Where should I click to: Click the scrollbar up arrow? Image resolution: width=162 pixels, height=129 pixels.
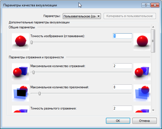(153, 27)
